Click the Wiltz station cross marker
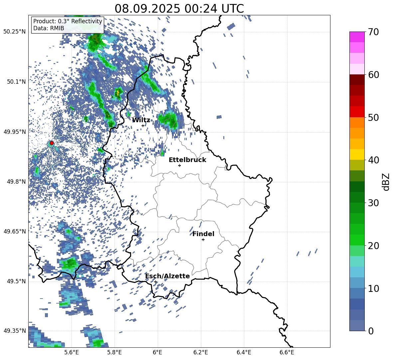394x359 pixels. point(143,126)
